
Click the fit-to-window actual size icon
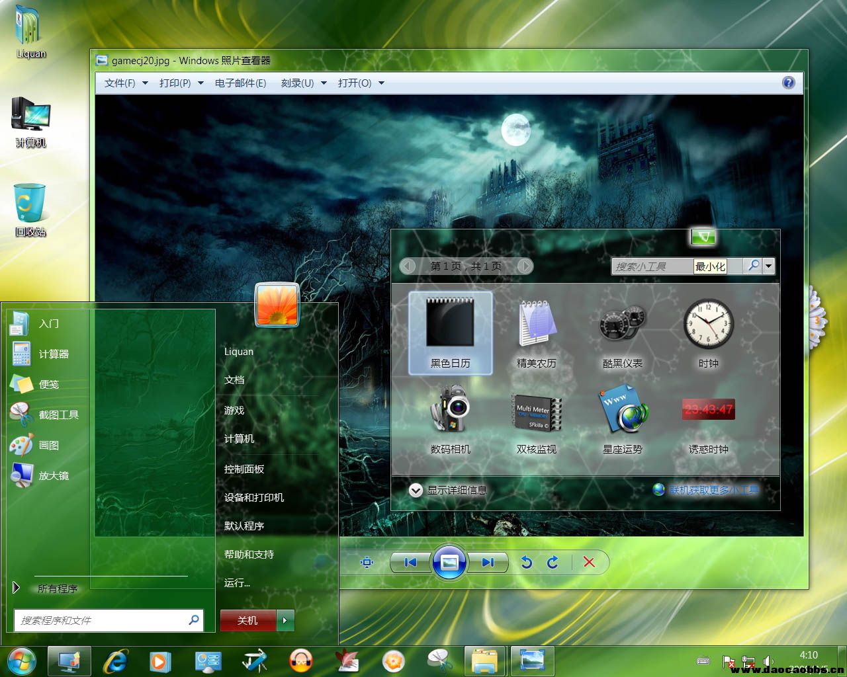pos(367,562)
